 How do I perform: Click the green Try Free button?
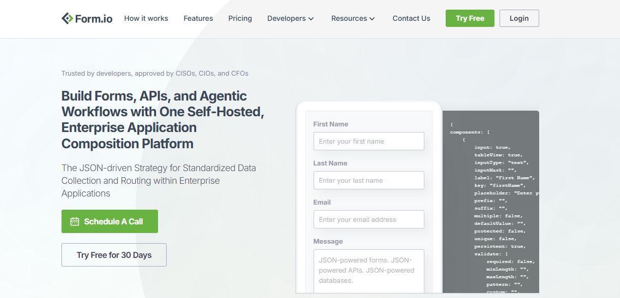click(470, 18)
